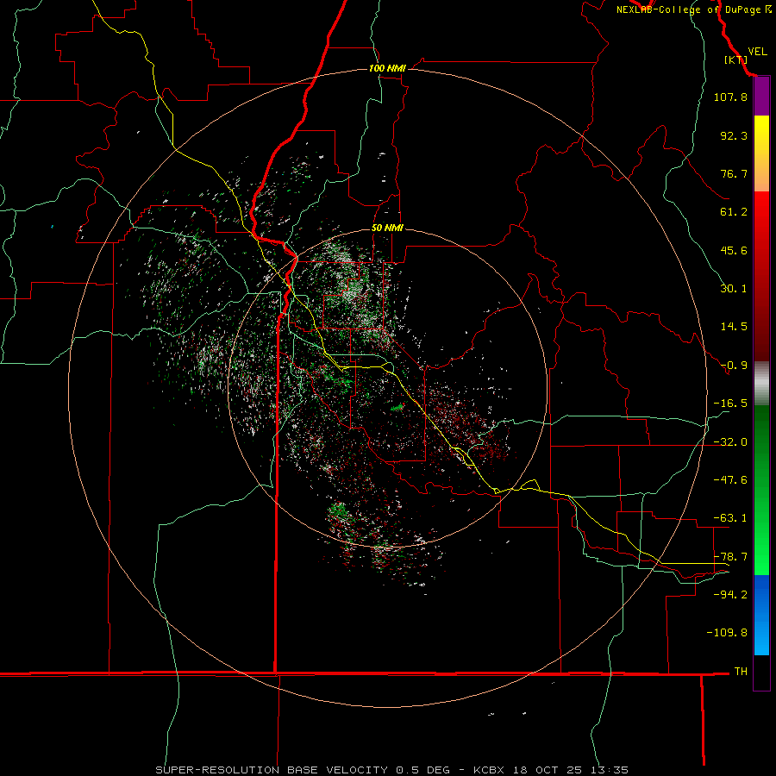Screen dimensions: 776x776
Task: Click the [KT] units label
Action: (736, 59)
